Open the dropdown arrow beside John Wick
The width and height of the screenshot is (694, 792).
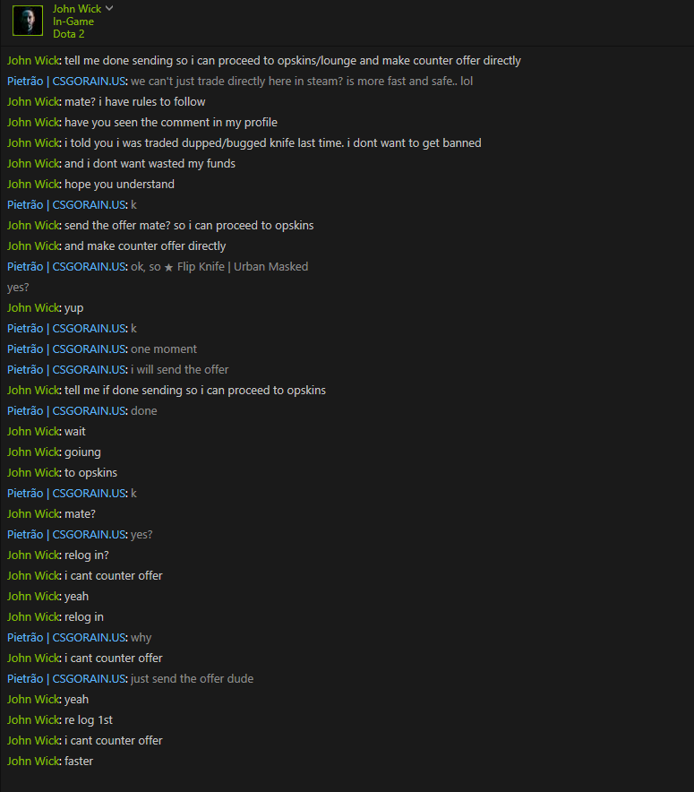click(109, 9)
